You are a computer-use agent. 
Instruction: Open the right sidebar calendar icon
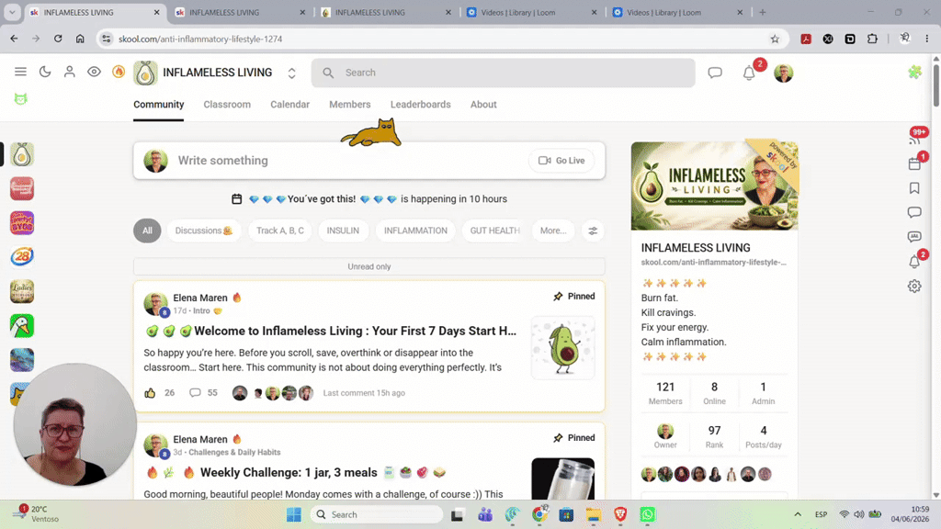(914, 163)
